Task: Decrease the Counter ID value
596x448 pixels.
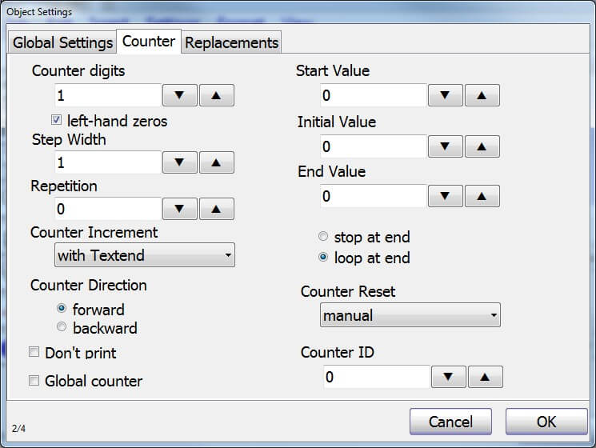Action: [448, 377]
